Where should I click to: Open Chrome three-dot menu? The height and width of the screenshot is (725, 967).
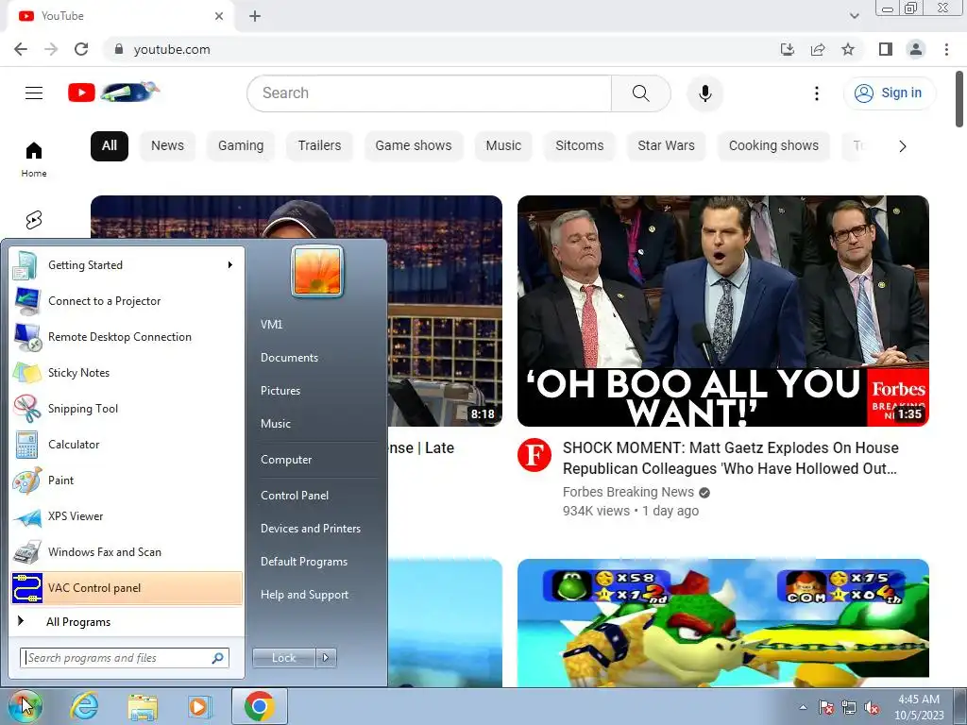[x=946, y=49]
